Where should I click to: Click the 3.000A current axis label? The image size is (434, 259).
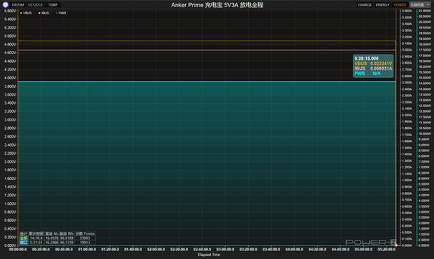point(407,50)
